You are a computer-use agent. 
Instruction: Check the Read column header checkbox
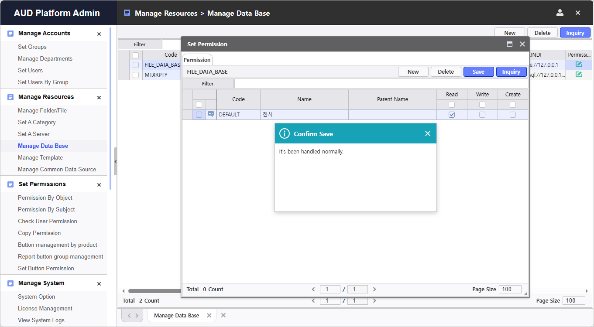(452, 105)
